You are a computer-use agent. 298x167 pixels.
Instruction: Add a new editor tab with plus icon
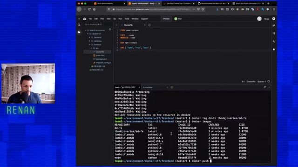coord(149,25)
